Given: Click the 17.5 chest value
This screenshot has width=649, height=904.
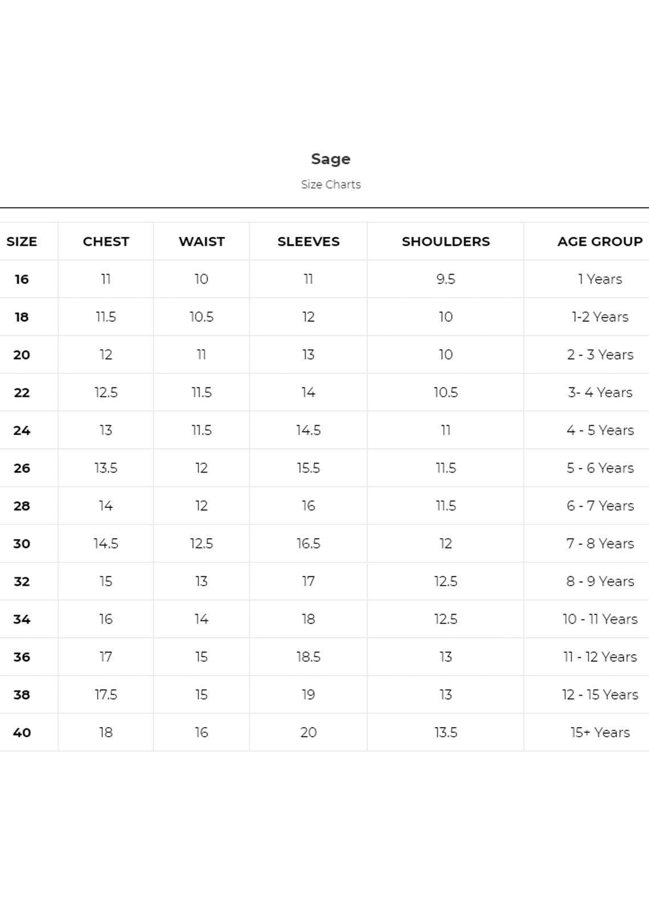Looking at the screenshot, I should pos(106,695).
